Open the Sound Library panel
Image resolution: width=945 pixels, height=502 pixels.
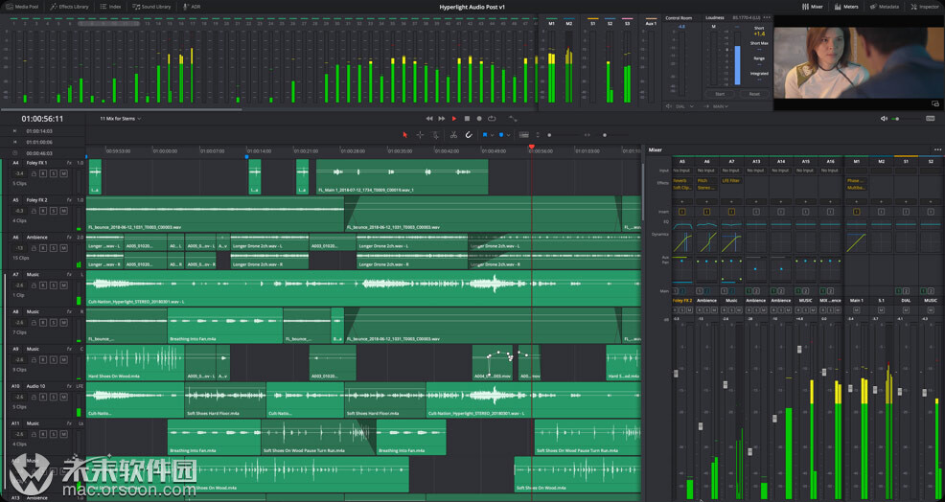click(x=151, y=7)
